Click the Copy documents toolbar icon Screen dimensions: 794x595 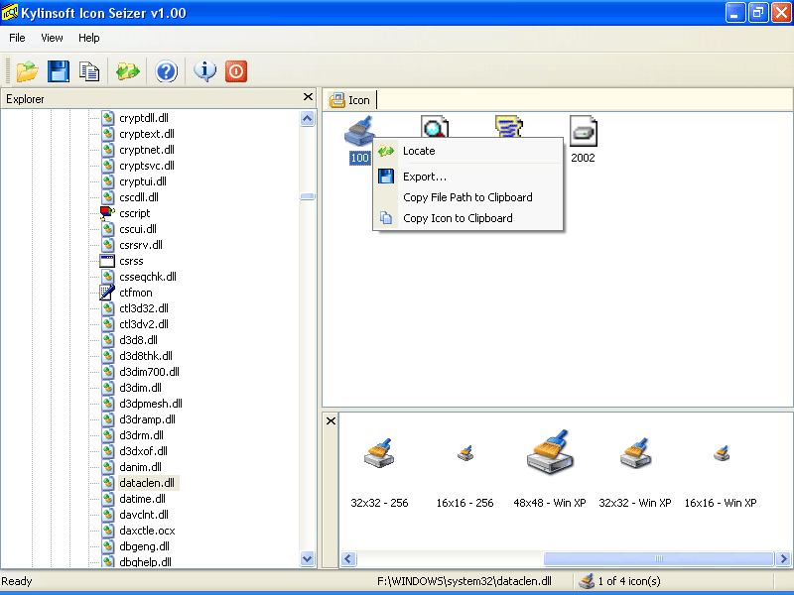click(x=89, y=71)
